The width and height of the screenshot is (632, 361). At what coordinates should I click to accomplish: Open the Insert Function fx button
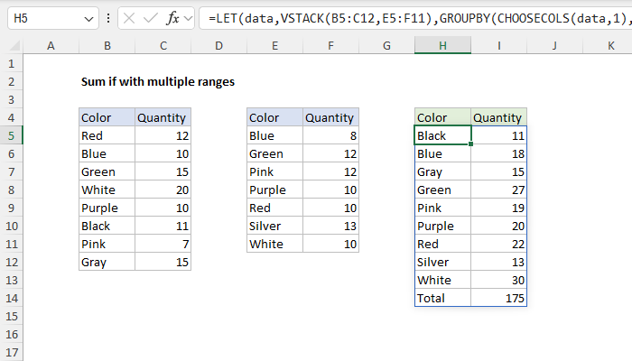(x=173, y=18)
